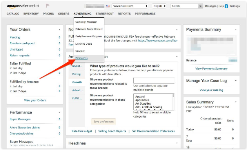This screenshot has width=247, height=150.
Task: Select Lightning Deals menu entry
Action: [x=84, y=43]
